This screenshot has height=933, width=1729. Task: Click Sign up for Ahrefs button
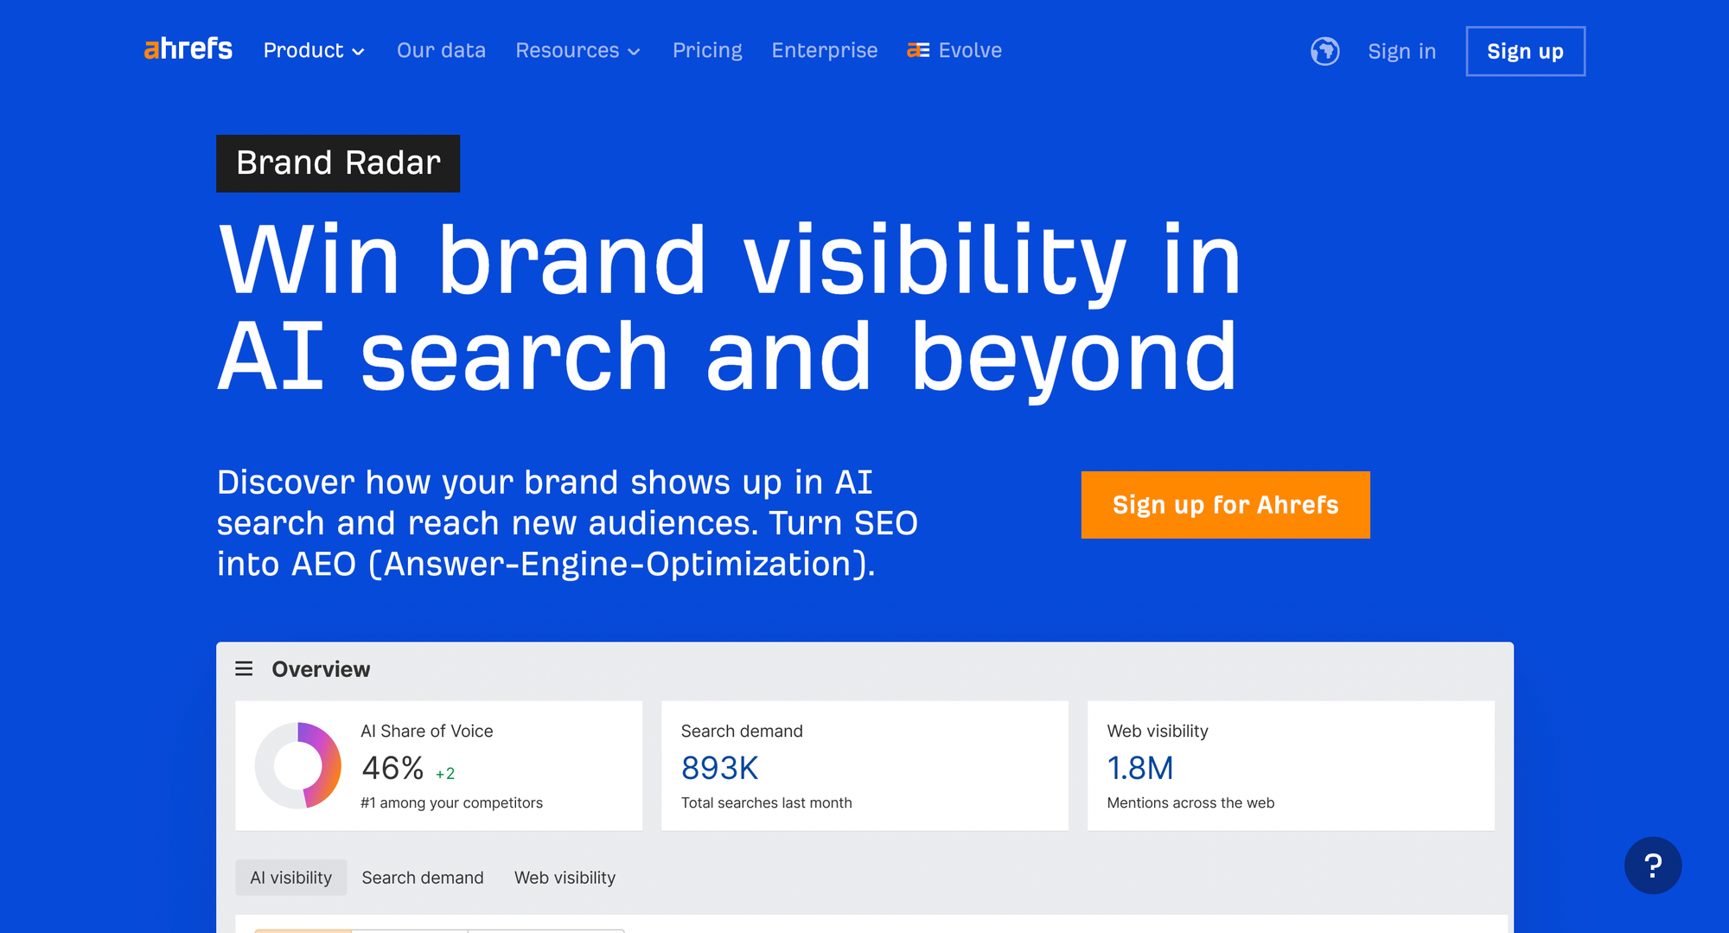click(x=1225, y=505)
